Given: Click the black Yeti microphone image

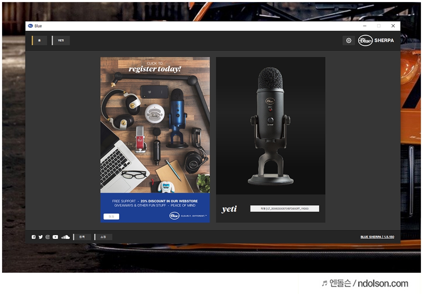Looking at the screenshot, I should point(270,126).
